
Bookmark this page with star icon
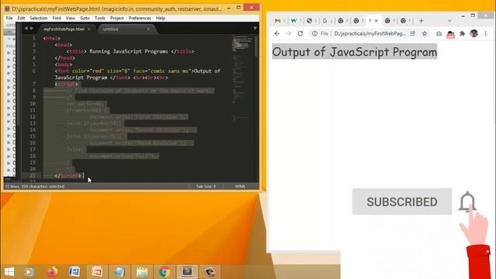425,33
